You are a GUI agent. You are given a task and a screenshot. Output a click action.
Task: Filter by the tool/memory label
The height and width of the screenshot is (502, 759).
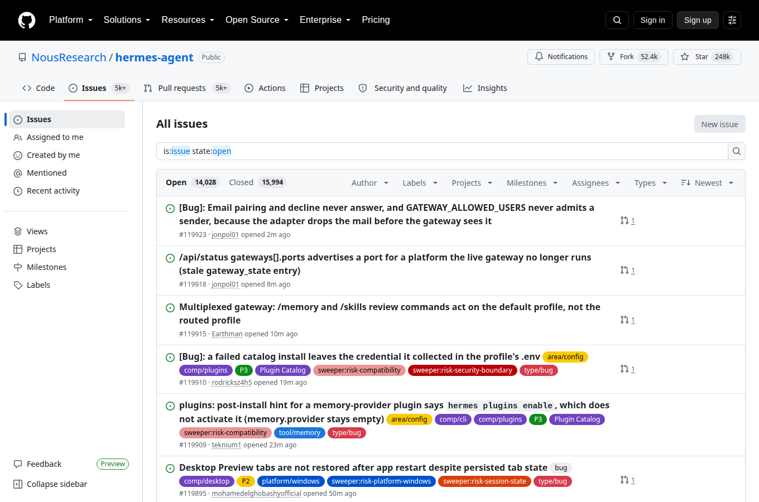pyautogui.click(x=300, y=433)
